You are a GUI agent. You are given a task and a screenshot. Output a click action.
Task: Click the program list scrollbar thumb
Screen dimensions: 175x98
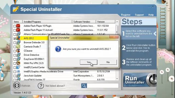[117, 32]
